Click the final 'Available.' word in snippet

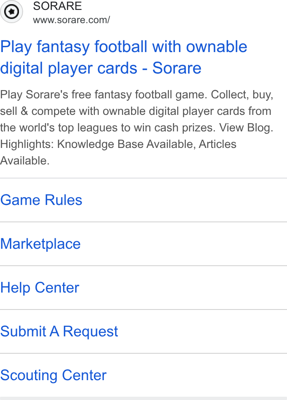coord(25,161)
